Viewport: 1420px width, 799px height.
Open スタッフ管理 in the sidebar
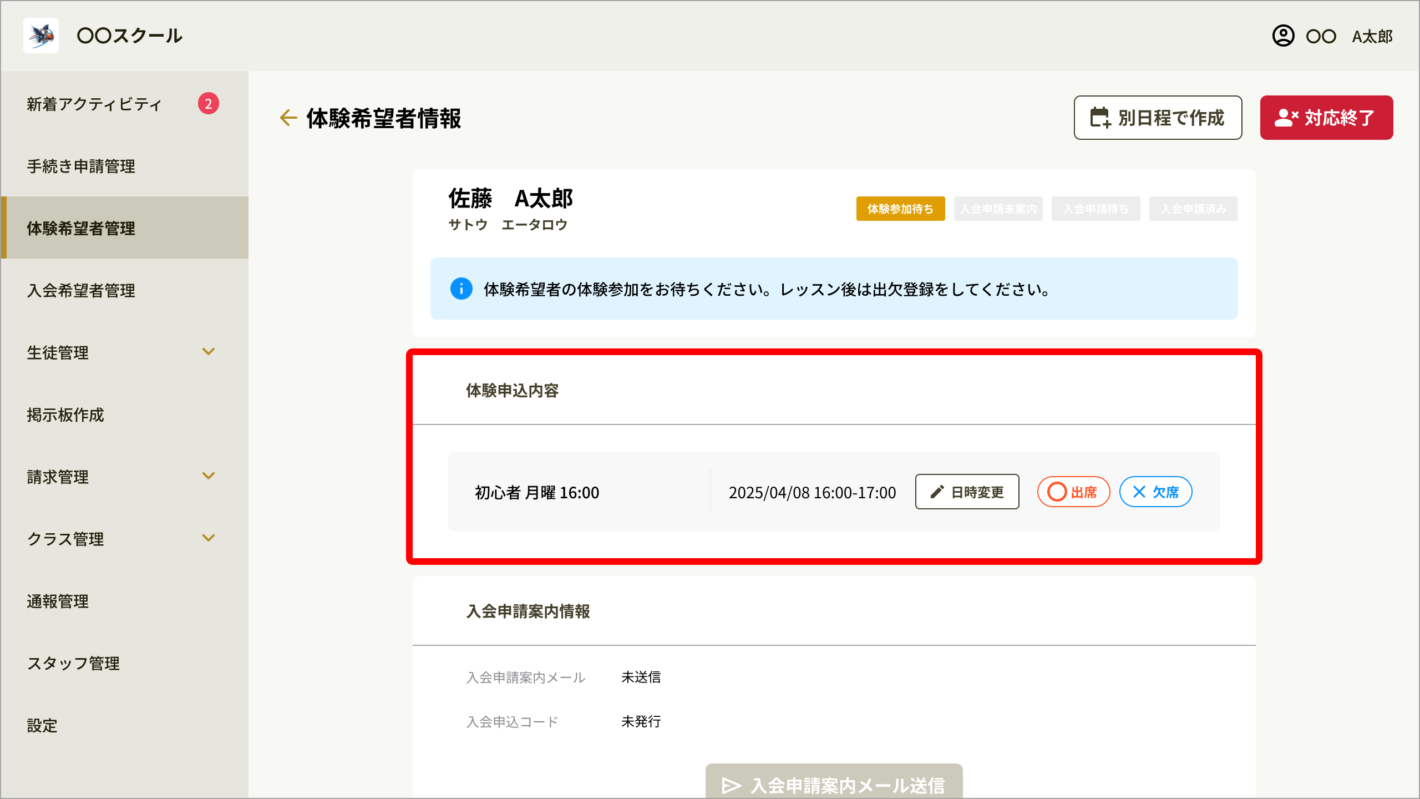tap(124, 663)
